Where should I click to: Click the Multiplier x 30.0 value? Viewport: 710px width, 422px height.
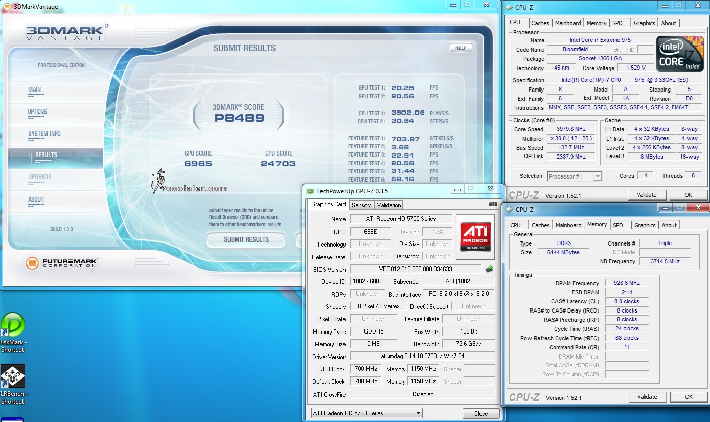[571, 139]
